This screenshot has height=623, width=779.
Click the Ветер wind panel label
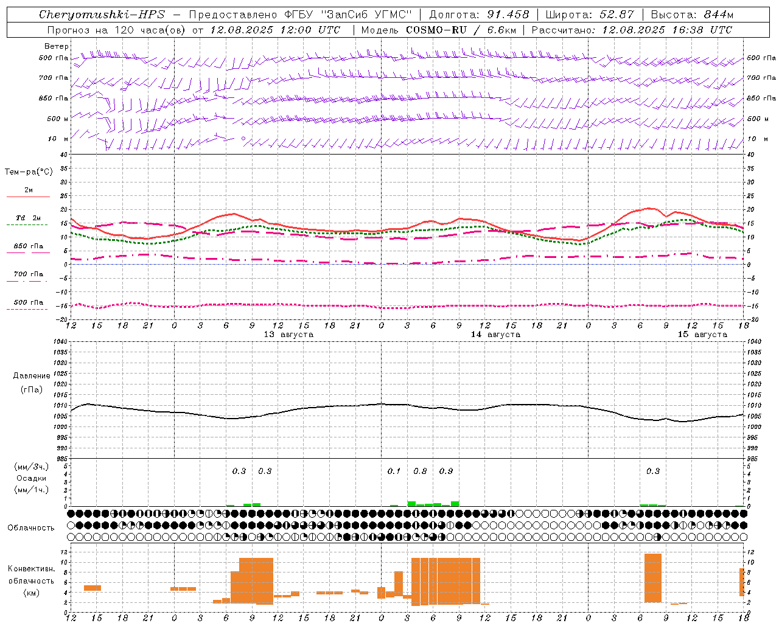(x=57, y=46)
